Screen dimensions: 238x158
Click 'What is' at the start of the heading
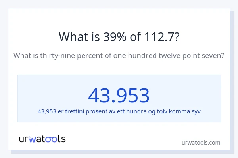pos(72,36)
